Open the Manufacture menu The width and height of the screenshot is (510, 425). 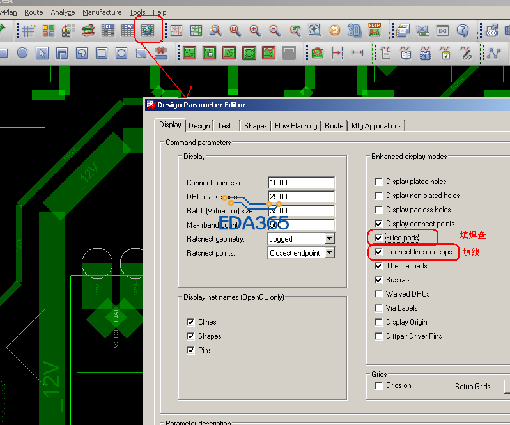point(102,12)
